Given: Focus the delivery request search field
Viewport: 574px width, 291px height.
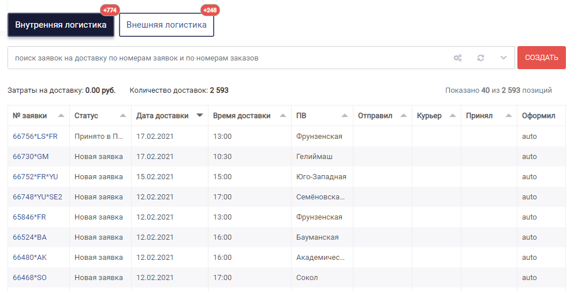Looking at the screenshot, I should pyautogui.click(x=227, y=58).
